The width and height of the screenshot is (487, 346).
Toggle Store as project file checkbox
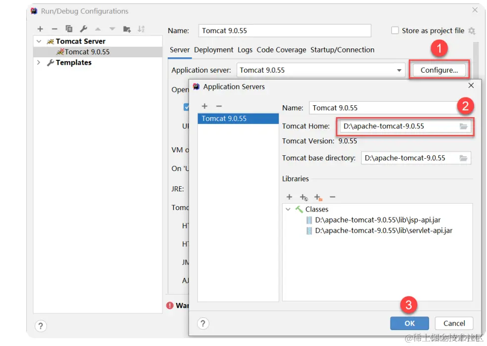click(395, 31)
